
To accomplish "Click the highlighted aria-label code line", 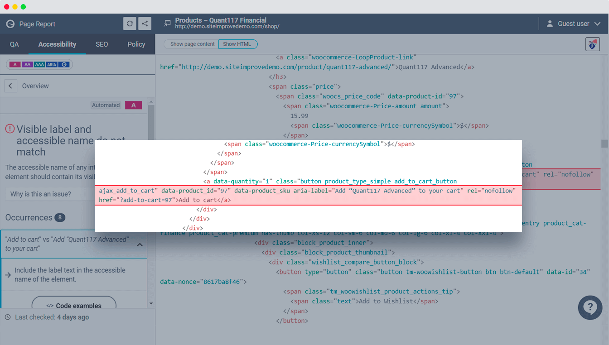I will pos(308,195).
